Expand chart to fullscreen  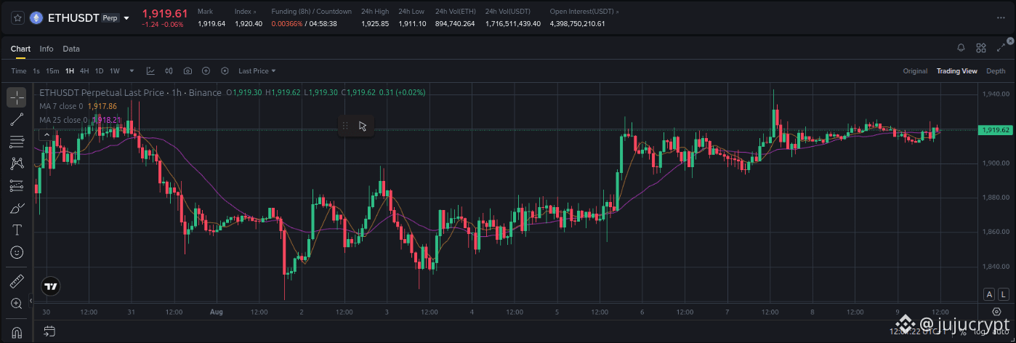coord(1001,48)
